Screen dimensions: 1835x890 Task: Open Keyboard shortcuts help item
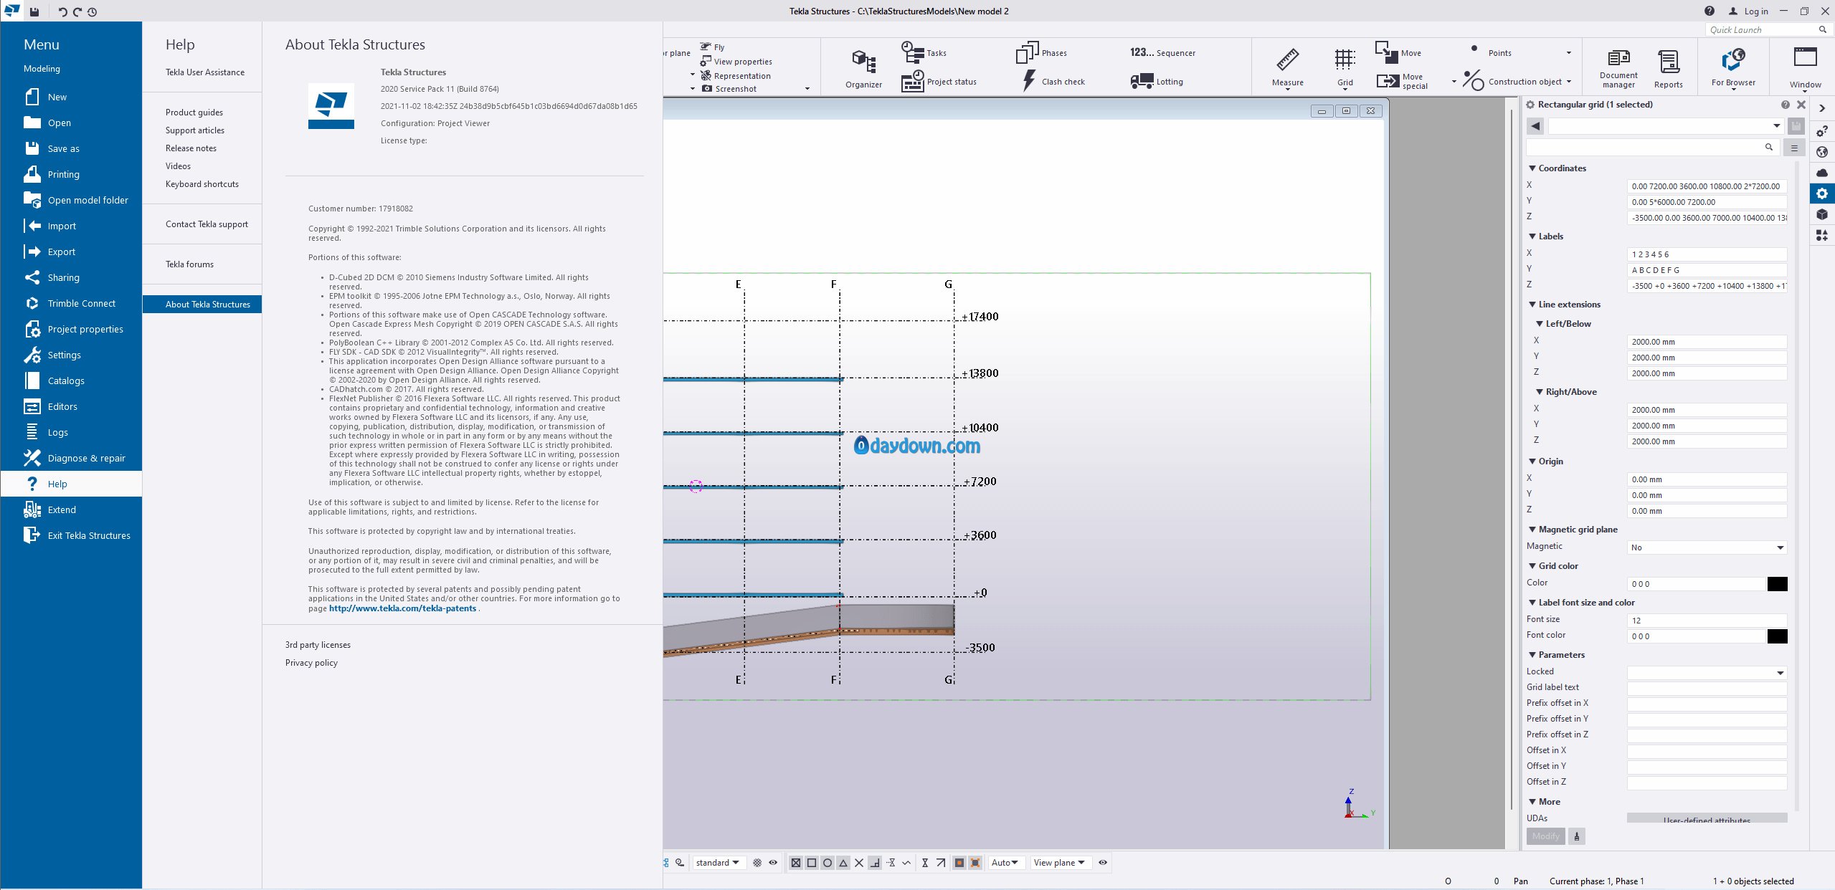(201, 184)
